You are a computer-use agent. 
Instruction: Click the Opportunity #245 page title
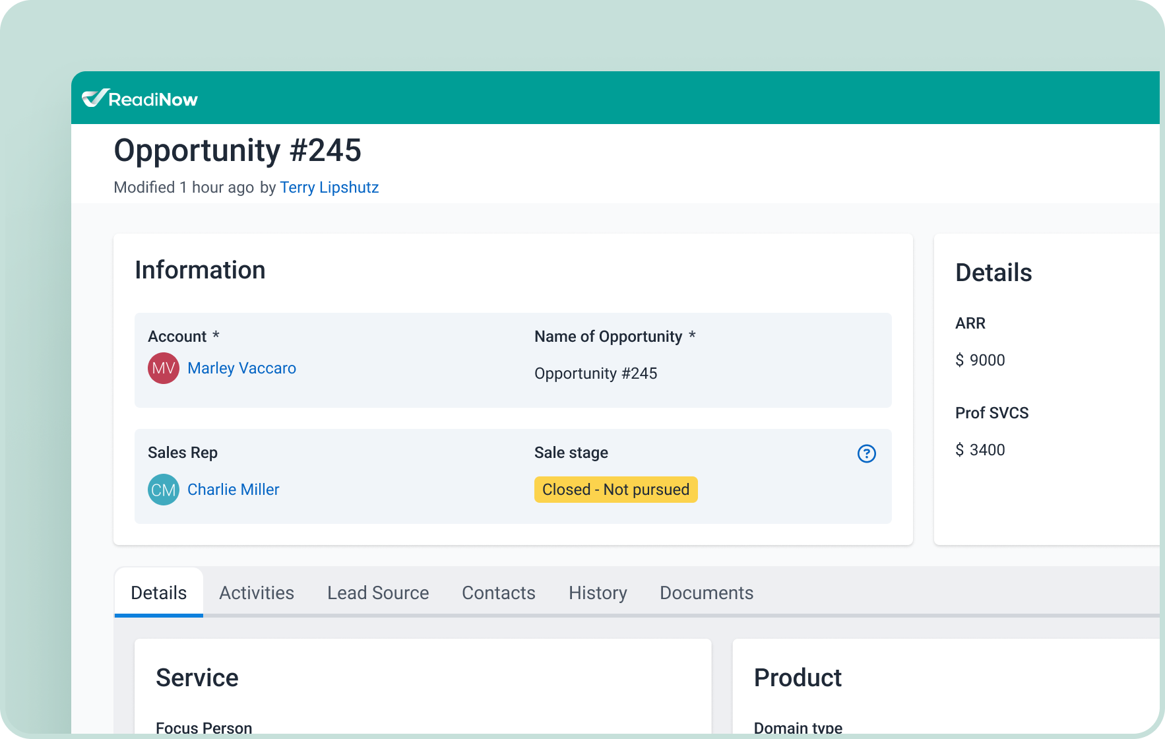237,150
